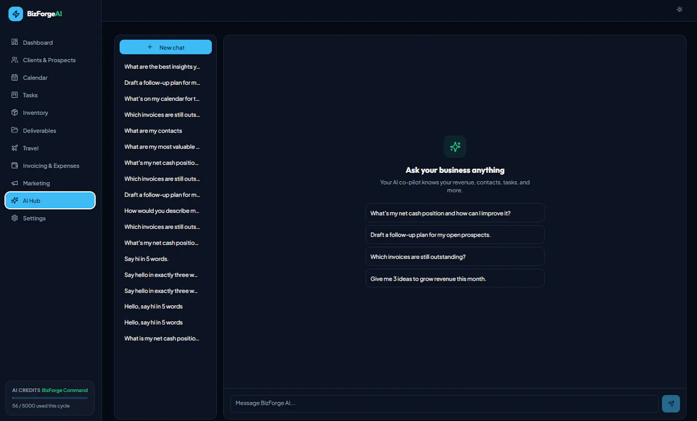Click the Clients & Prospects people icon
The image size is (697, 421).
[14, 60]
